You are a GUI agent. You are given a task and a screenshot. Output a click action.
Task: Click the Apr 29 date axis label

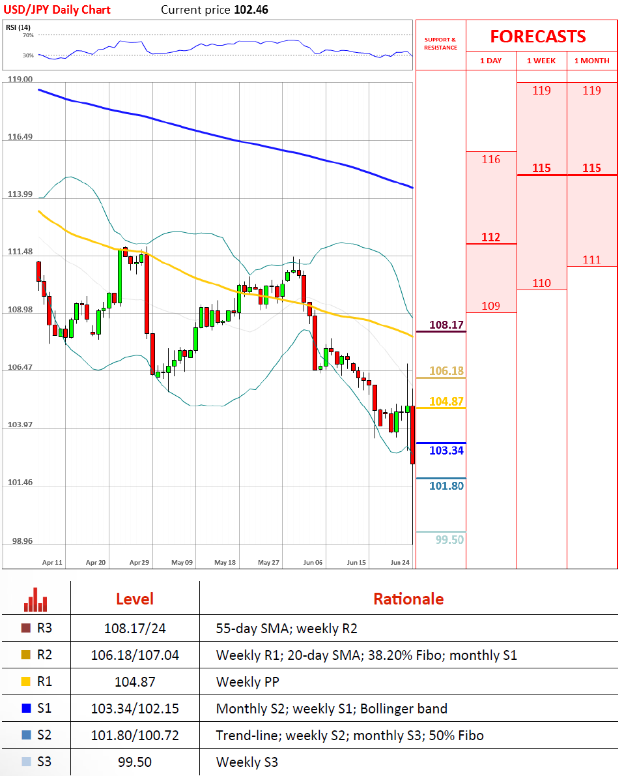coord(139,562)
